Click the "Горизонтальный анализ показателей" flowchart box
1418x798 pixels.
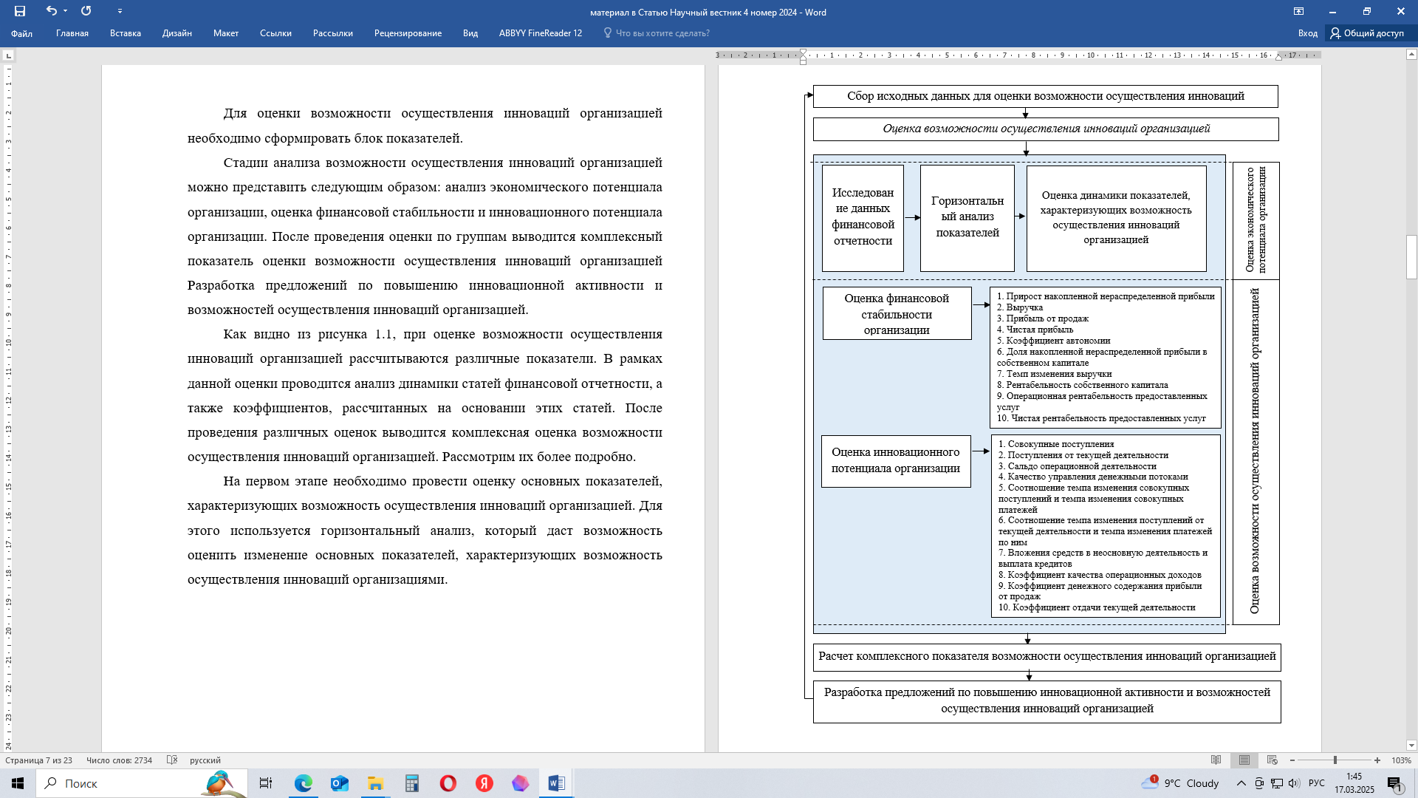click(967, 217)
